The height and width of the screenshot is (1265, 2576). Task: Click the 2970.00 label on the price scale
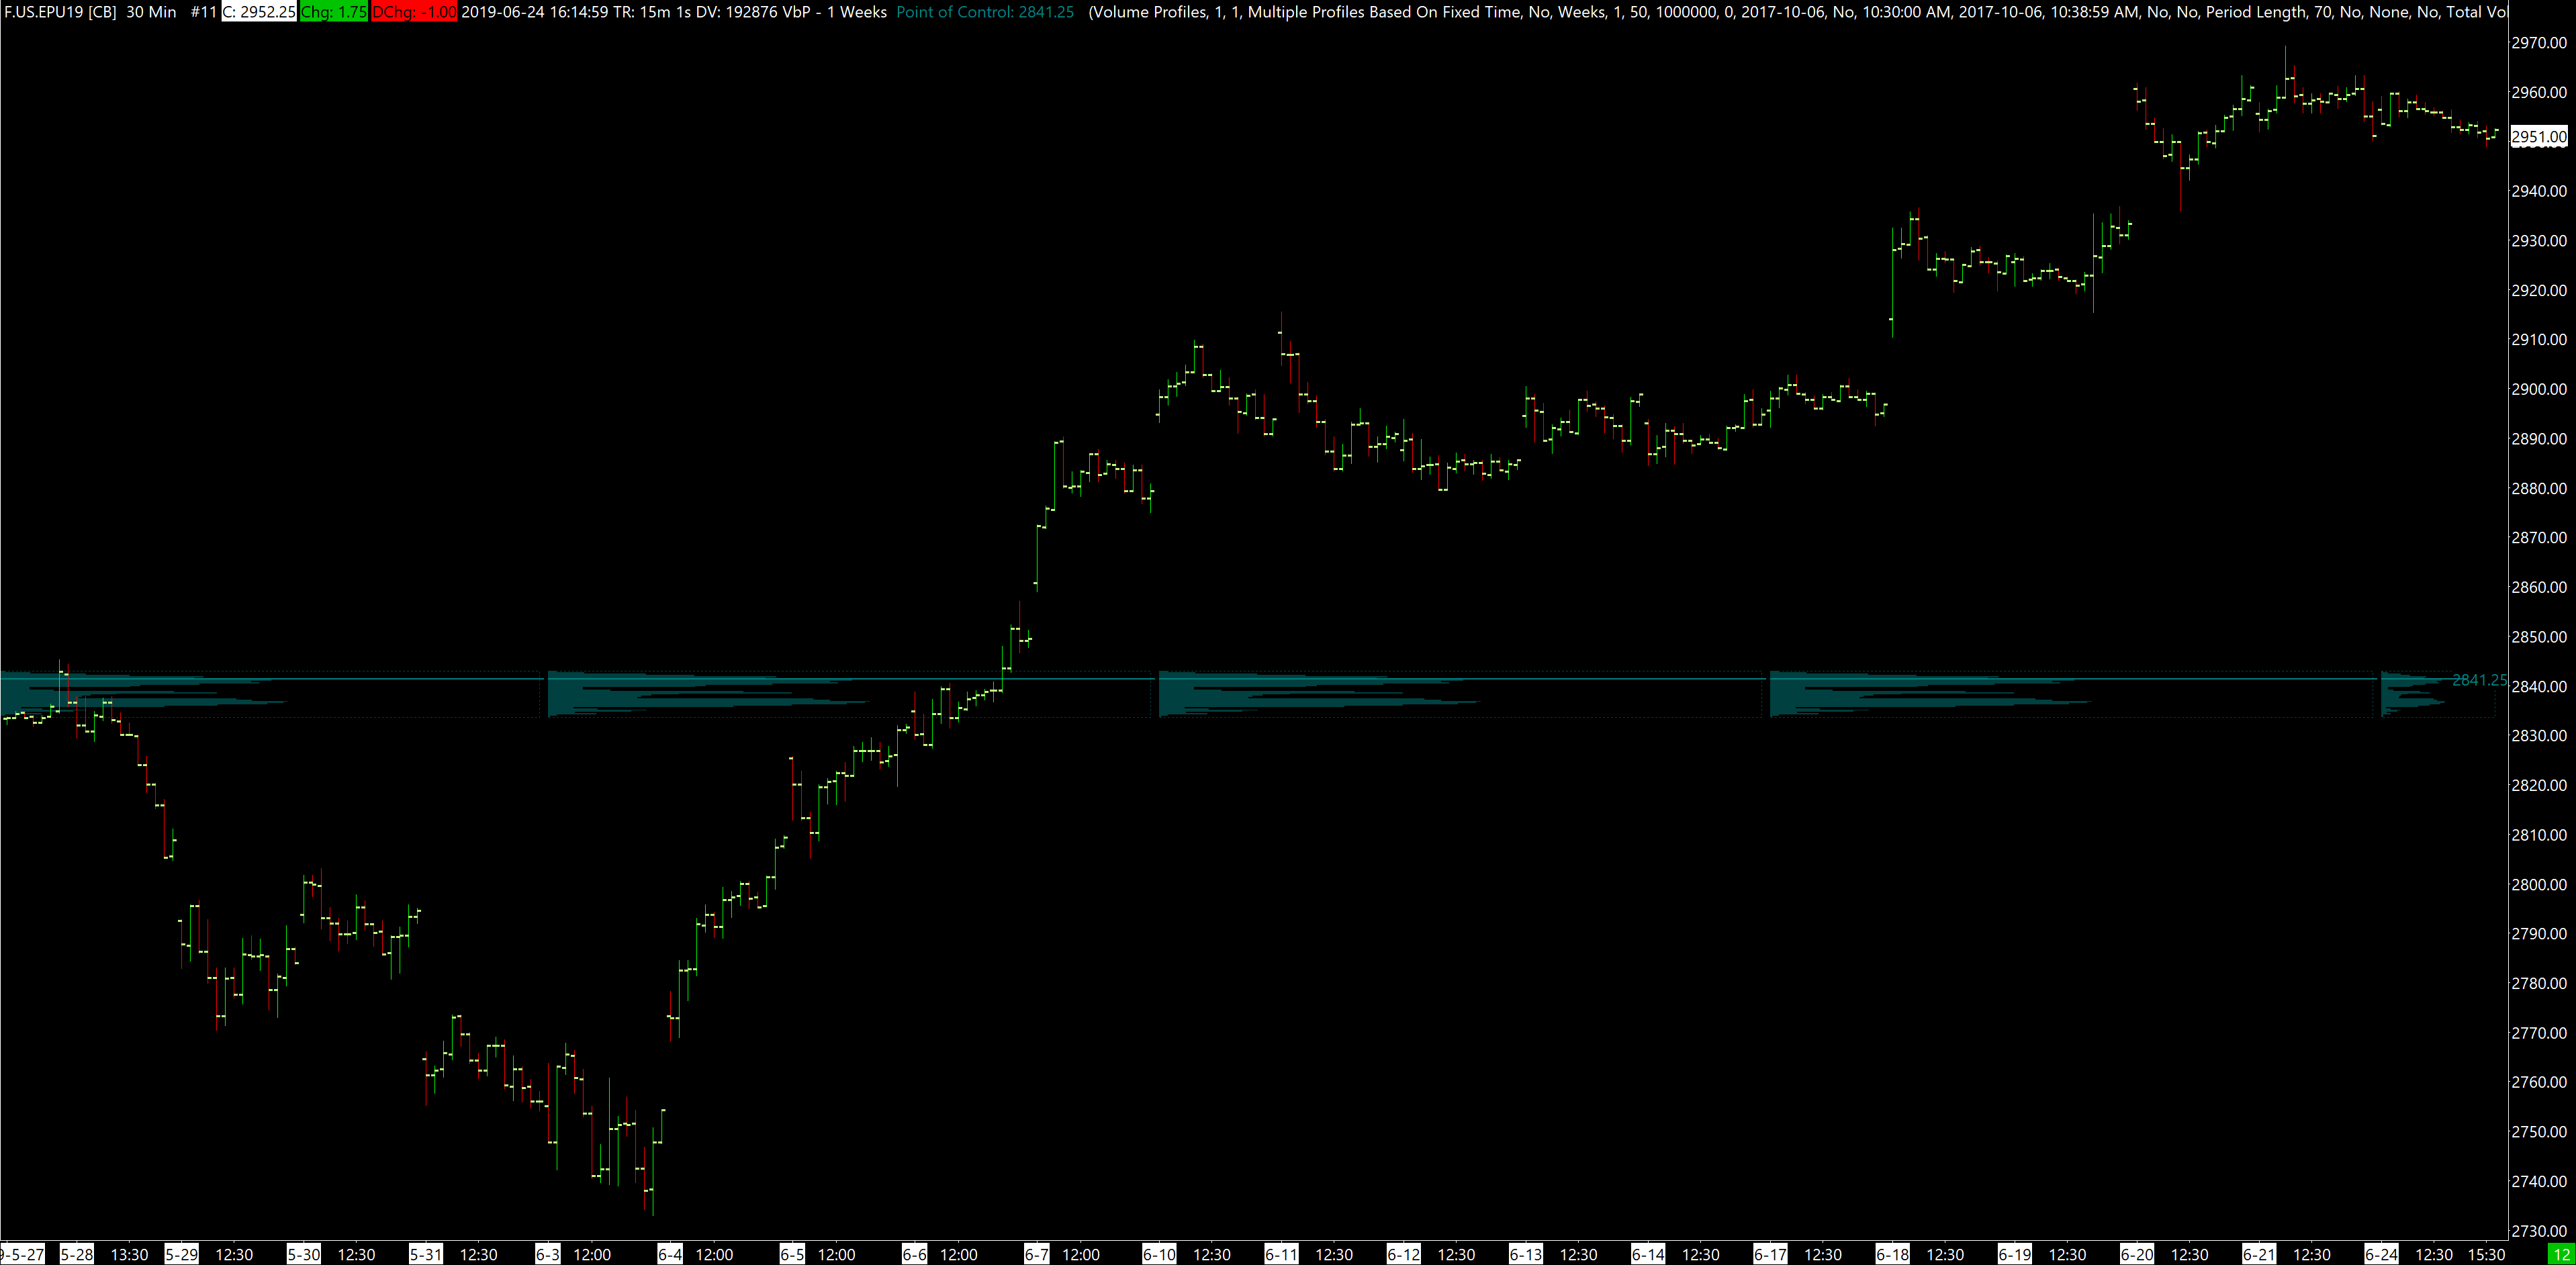[x=2538, y=43]
